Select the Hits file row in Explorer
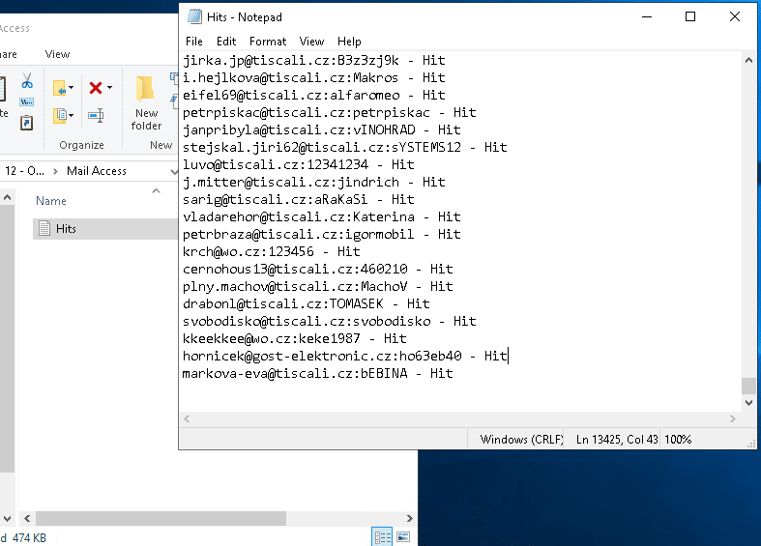 [105, 229]
